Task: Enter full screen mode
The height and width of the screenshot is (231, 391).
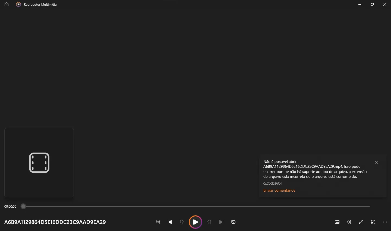Action: point(361,222)
